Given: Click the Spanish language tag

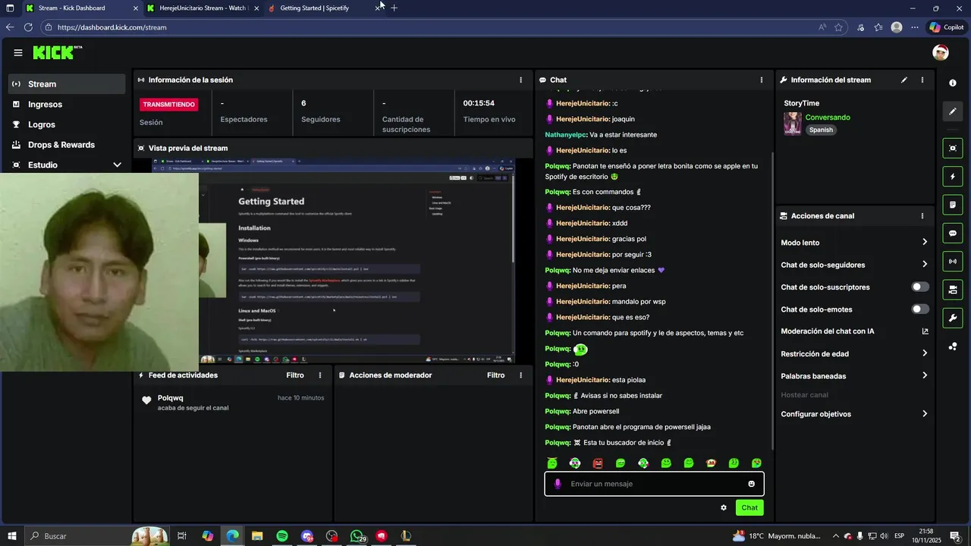Looking at the screenshot, I should tap(821, 130).
